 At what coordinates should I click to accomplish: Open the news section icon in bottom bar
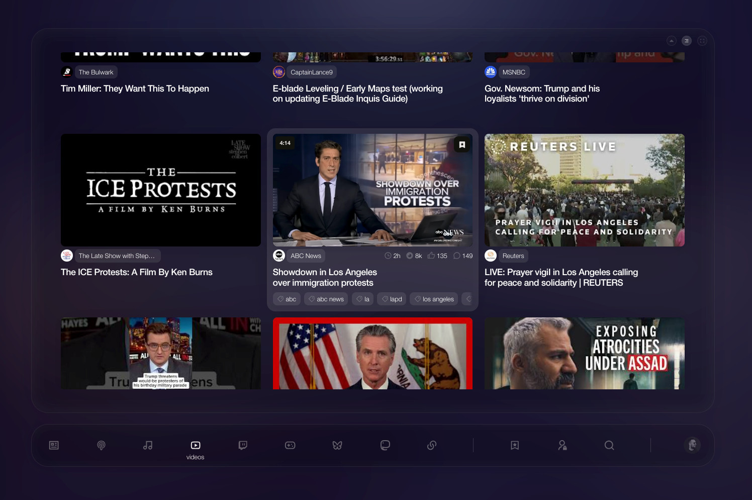click(54, 445)
